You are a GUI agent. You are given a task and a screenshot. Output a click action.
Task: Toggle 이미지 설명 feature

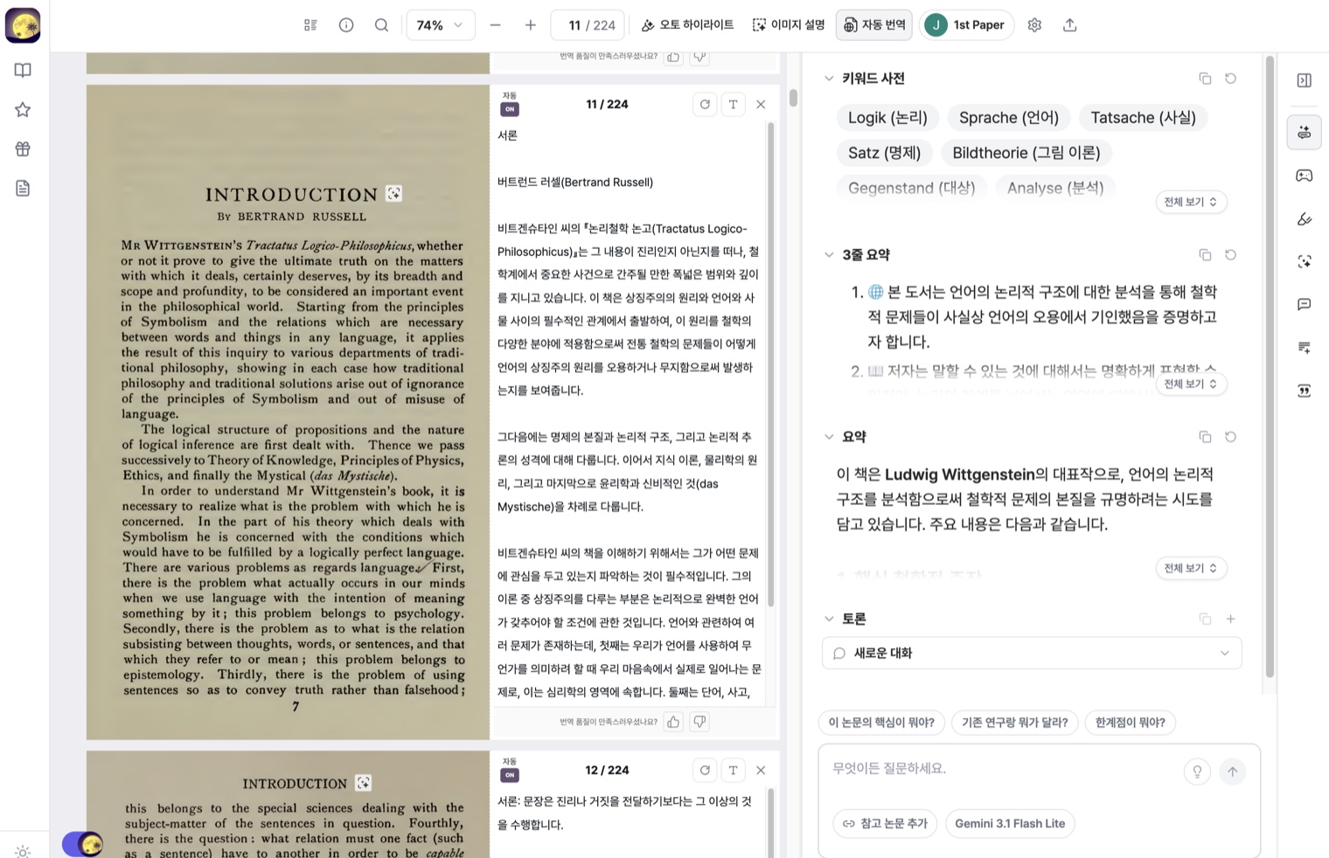tap(789, 25)
